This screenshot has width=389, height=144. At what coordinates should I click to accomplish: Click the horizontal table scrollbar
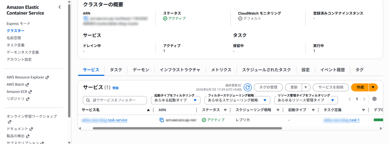[187, 128]
